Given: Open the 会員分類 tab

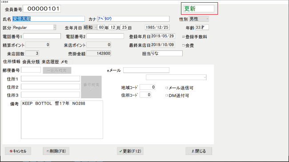Looking at the screenshot, I should tap(31, 62).
